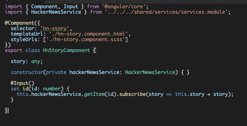This screenshot has width=247, height=126.
Task: Click the subscribe method call
Action: coord(132,95)
